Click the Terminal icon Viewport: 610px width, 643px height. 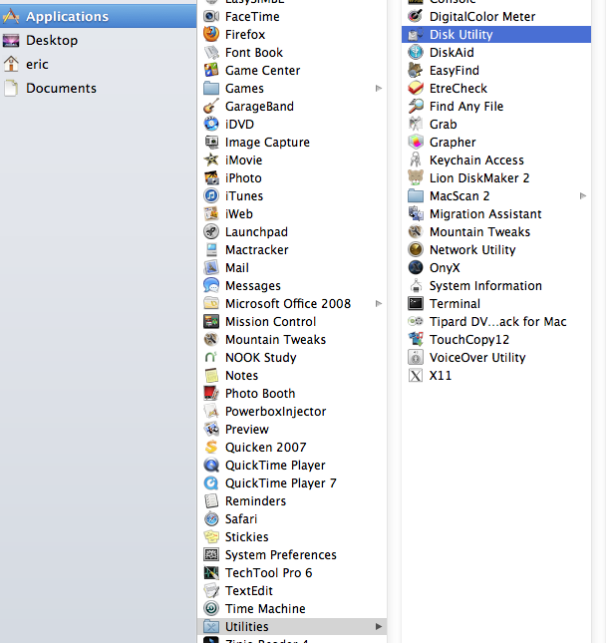point(416,303)
